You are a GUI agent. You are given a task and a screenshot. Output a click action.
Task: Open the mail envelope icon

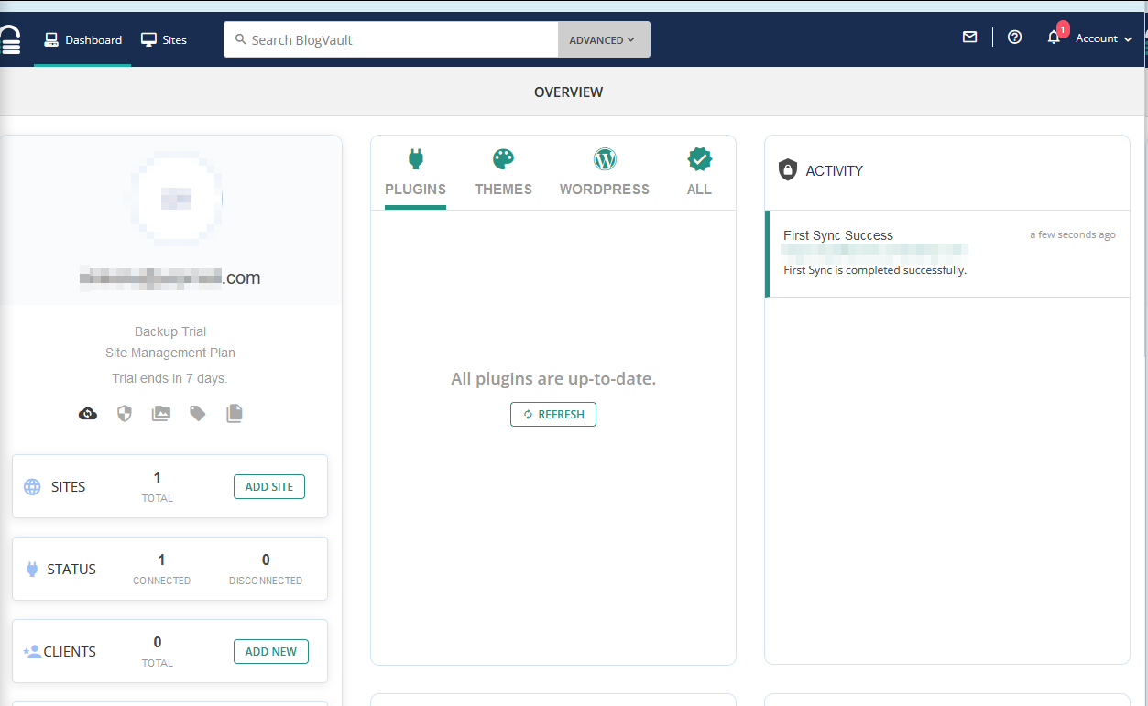click(x=969, y=38)
